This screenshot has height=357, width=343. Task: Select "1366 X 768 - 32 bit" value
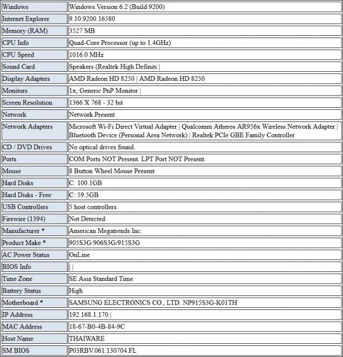(x=96, y=102)
